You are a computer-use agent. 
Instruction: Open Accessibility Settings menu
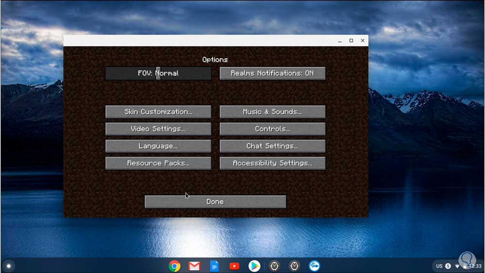273,163
